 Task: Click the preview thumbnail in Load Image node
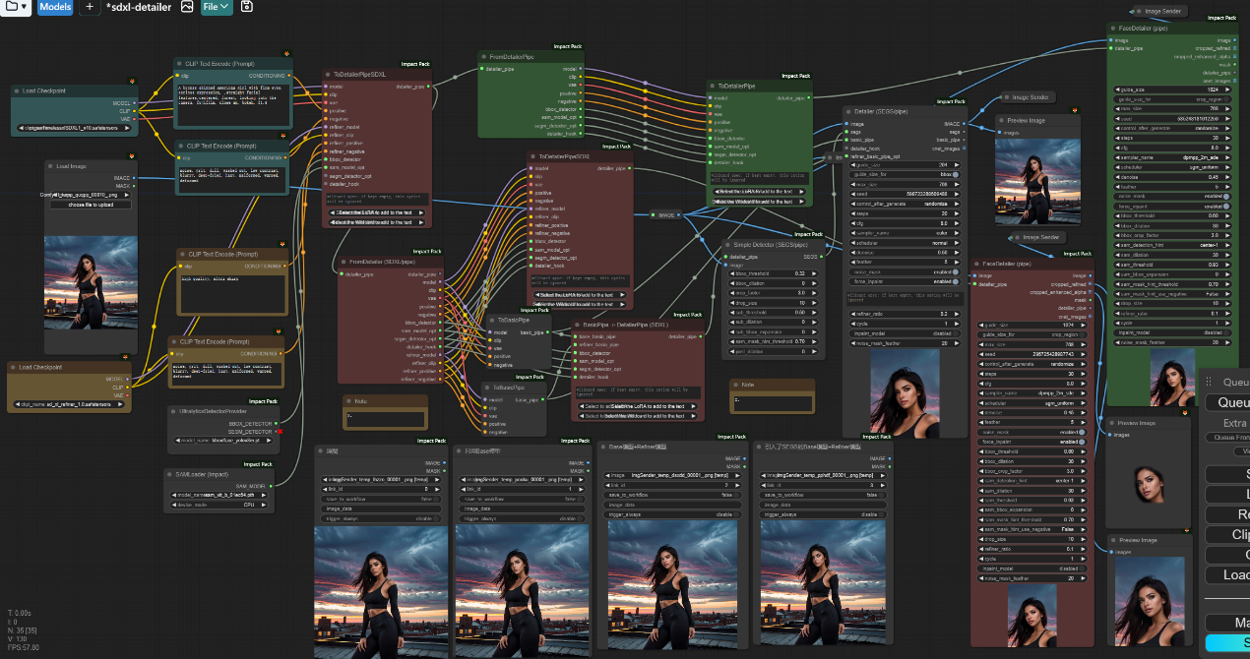tap(91, 281)
